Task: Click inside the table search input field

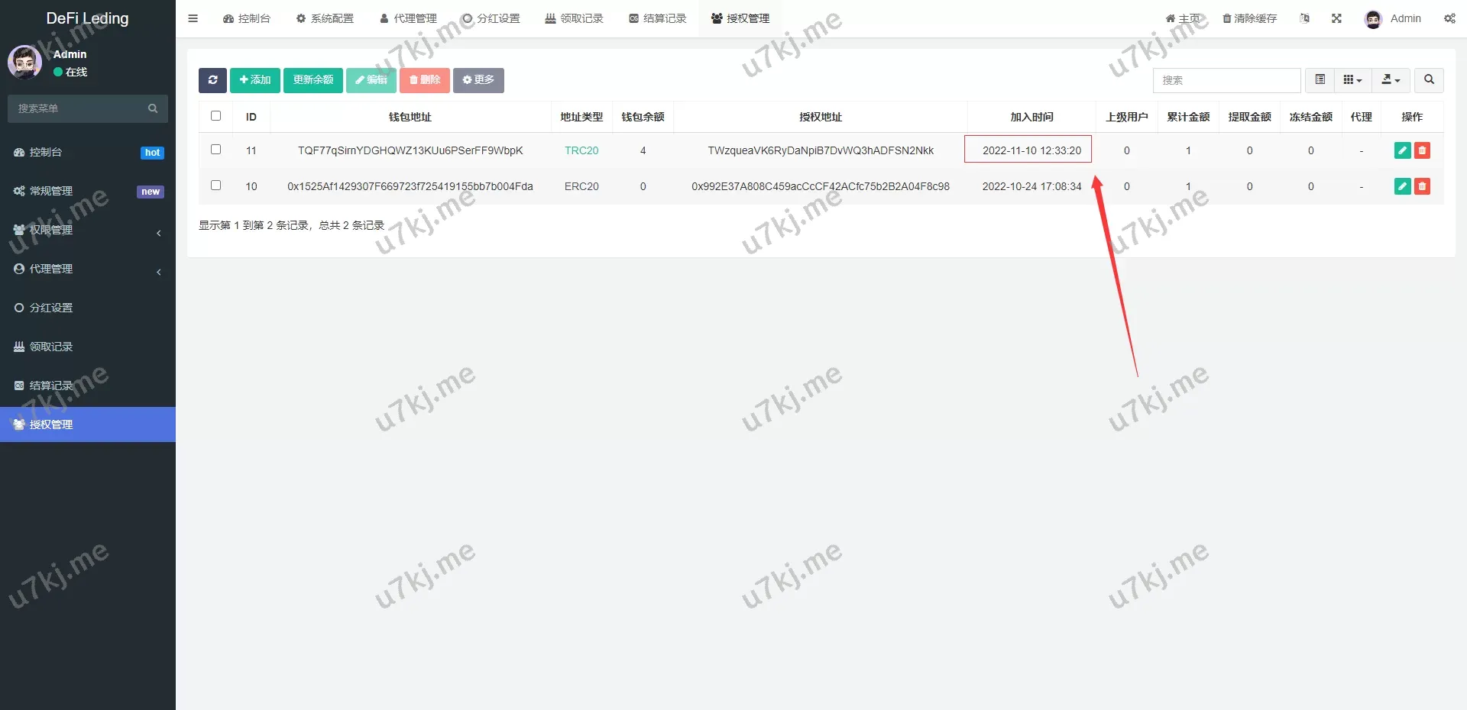Action: click(1226, 80)
